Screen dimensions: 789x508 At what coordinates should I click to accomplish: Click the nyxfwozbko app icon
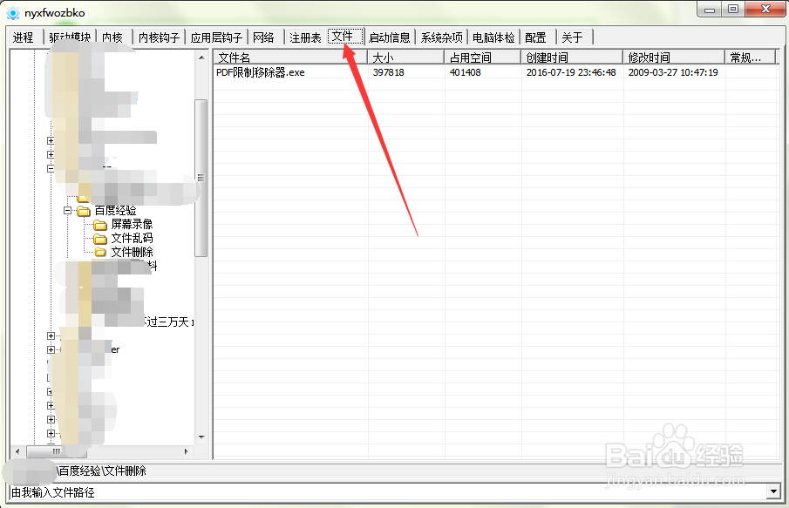click(x=12, y=13)
